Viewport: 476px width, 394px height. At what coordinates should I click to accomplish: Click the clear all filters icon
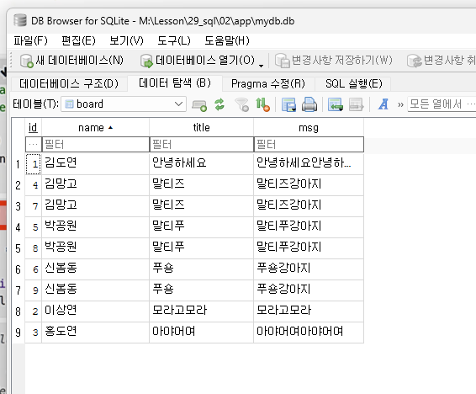[242, 104]
